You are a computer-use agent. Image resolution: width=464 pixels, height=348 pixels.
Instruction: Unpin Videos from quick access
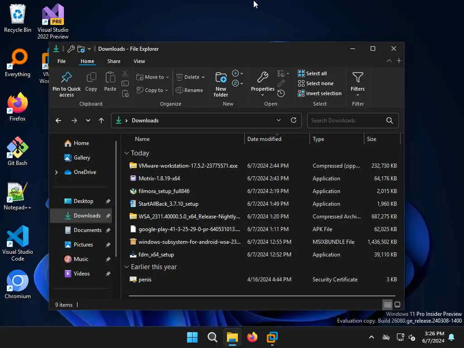pyautogui.click(x=108, y=274)
